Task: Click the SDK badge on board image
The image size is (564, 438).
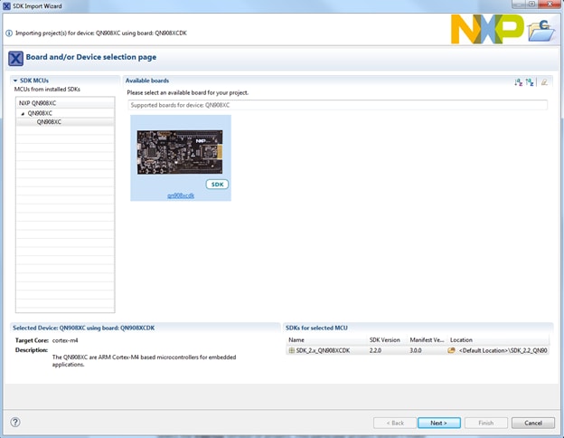Action: coord(217,184)
